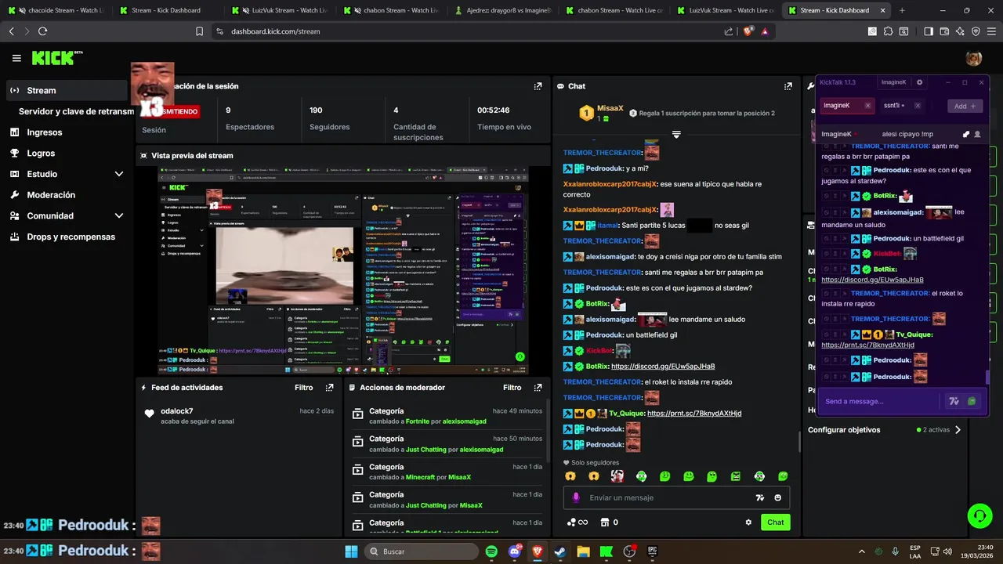The height and width of the screenshot is (564, 1003).
Task: Go to Ingresos in the sidebar
Action: click(44, 132)
